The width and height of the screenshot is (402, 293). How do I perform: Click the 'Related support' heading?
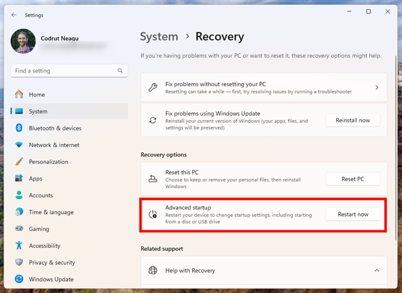(162, 248)
